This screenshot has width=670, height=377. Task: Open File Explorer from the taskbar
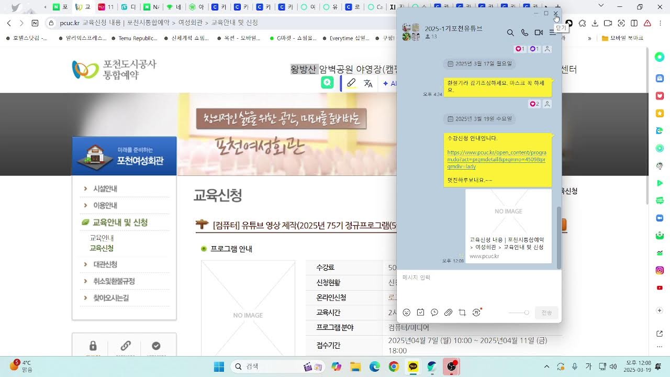coord(355,367)
